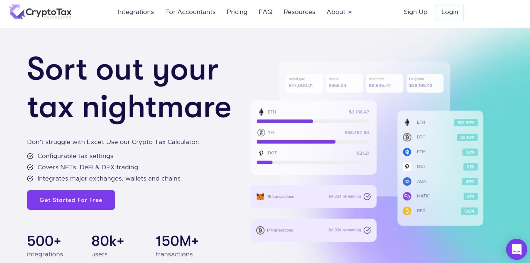Click check icon next to Integrates major exchanges
Screen dimensions: 530x263
[30, 178]
